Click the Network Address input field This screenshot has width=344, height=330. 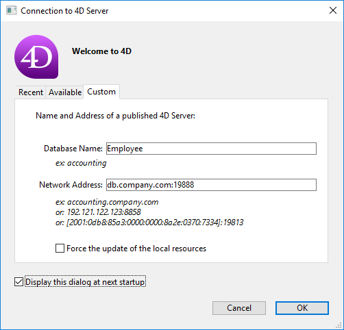click(x=211, y=185)
